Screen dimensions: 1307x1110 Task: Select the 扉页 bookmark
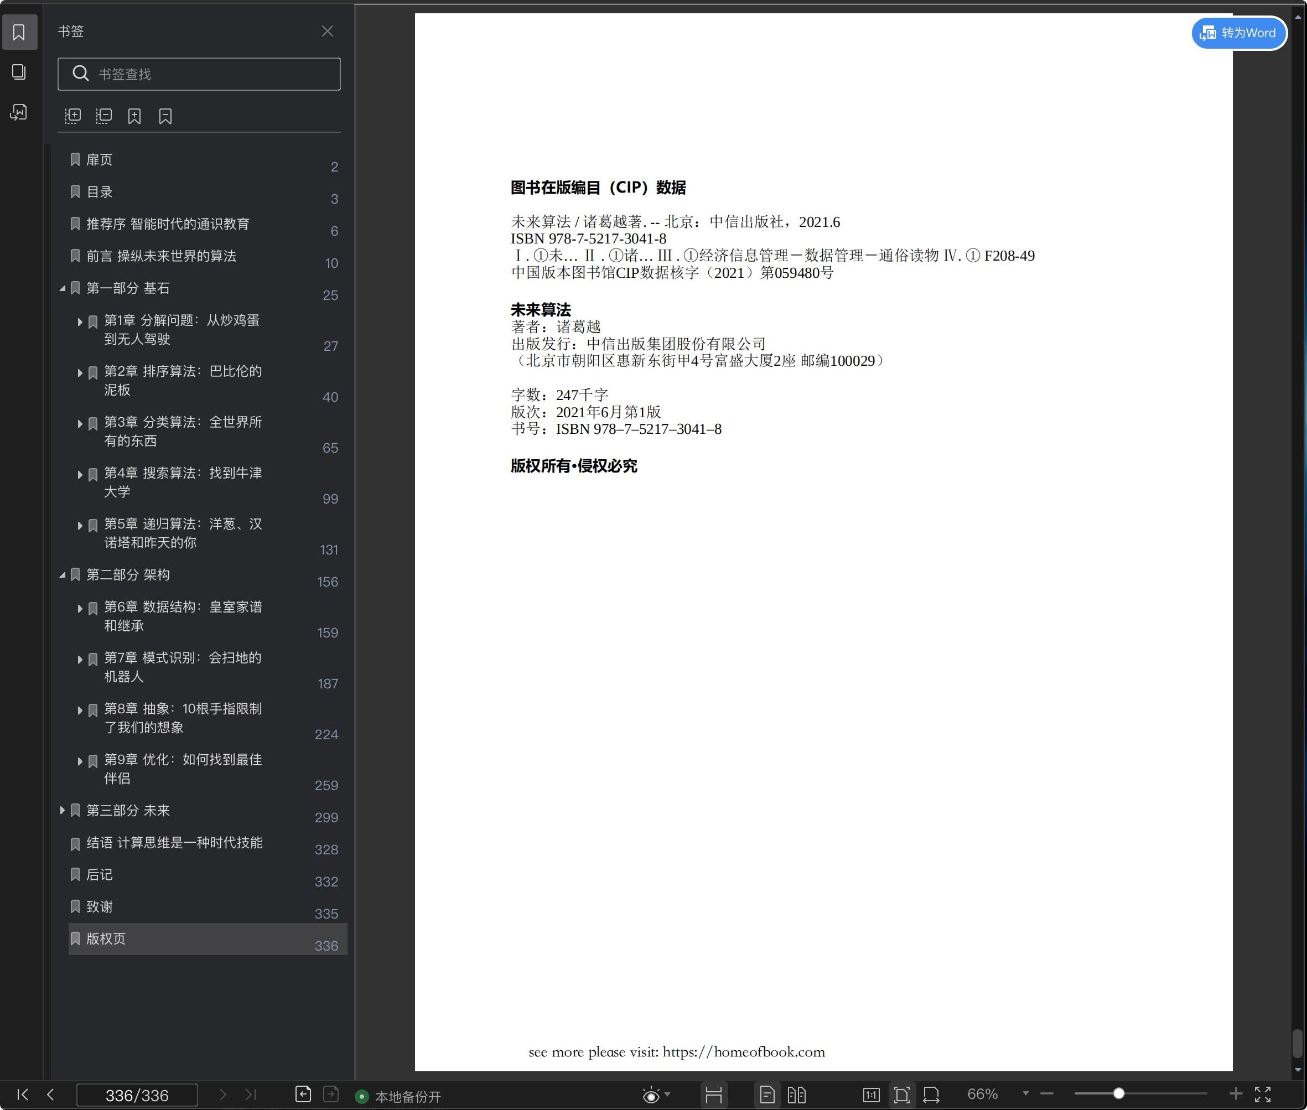click(100, 160)
